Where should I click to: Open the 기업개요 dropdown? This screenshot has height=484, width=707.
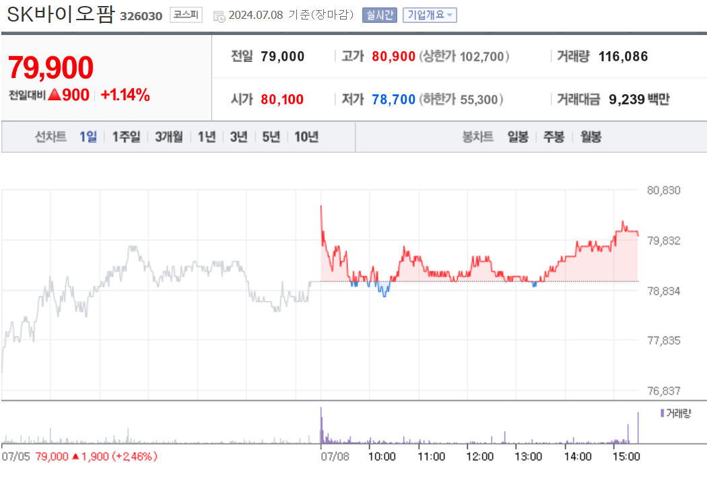pyautogui.click(x=430, y=15)
